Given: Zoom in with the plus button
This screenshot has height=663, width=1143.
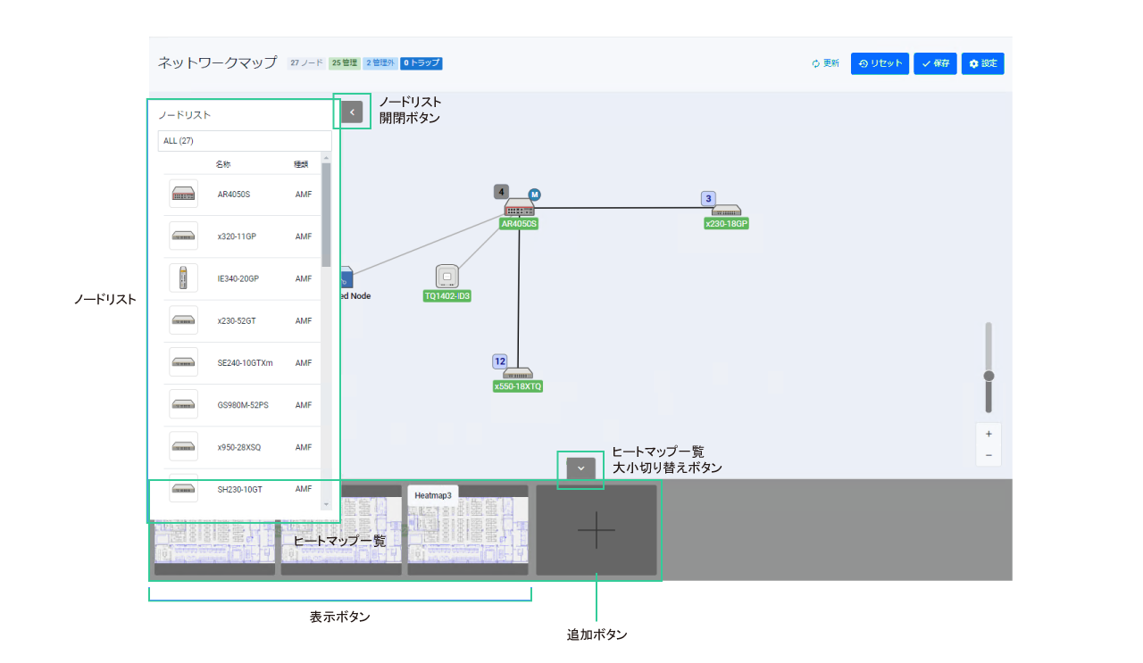Looking at the screenshot, I should [x=989, y=434].
